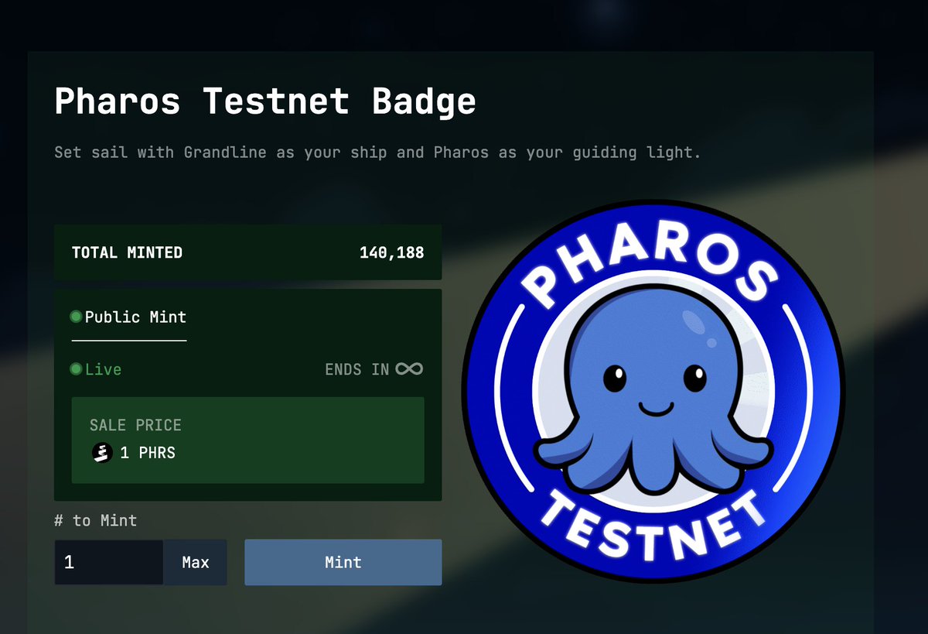The height and width of the screenshot is (634, 928).
Task: Click the SALE PRICE label
Action: [x=135, y=425]
